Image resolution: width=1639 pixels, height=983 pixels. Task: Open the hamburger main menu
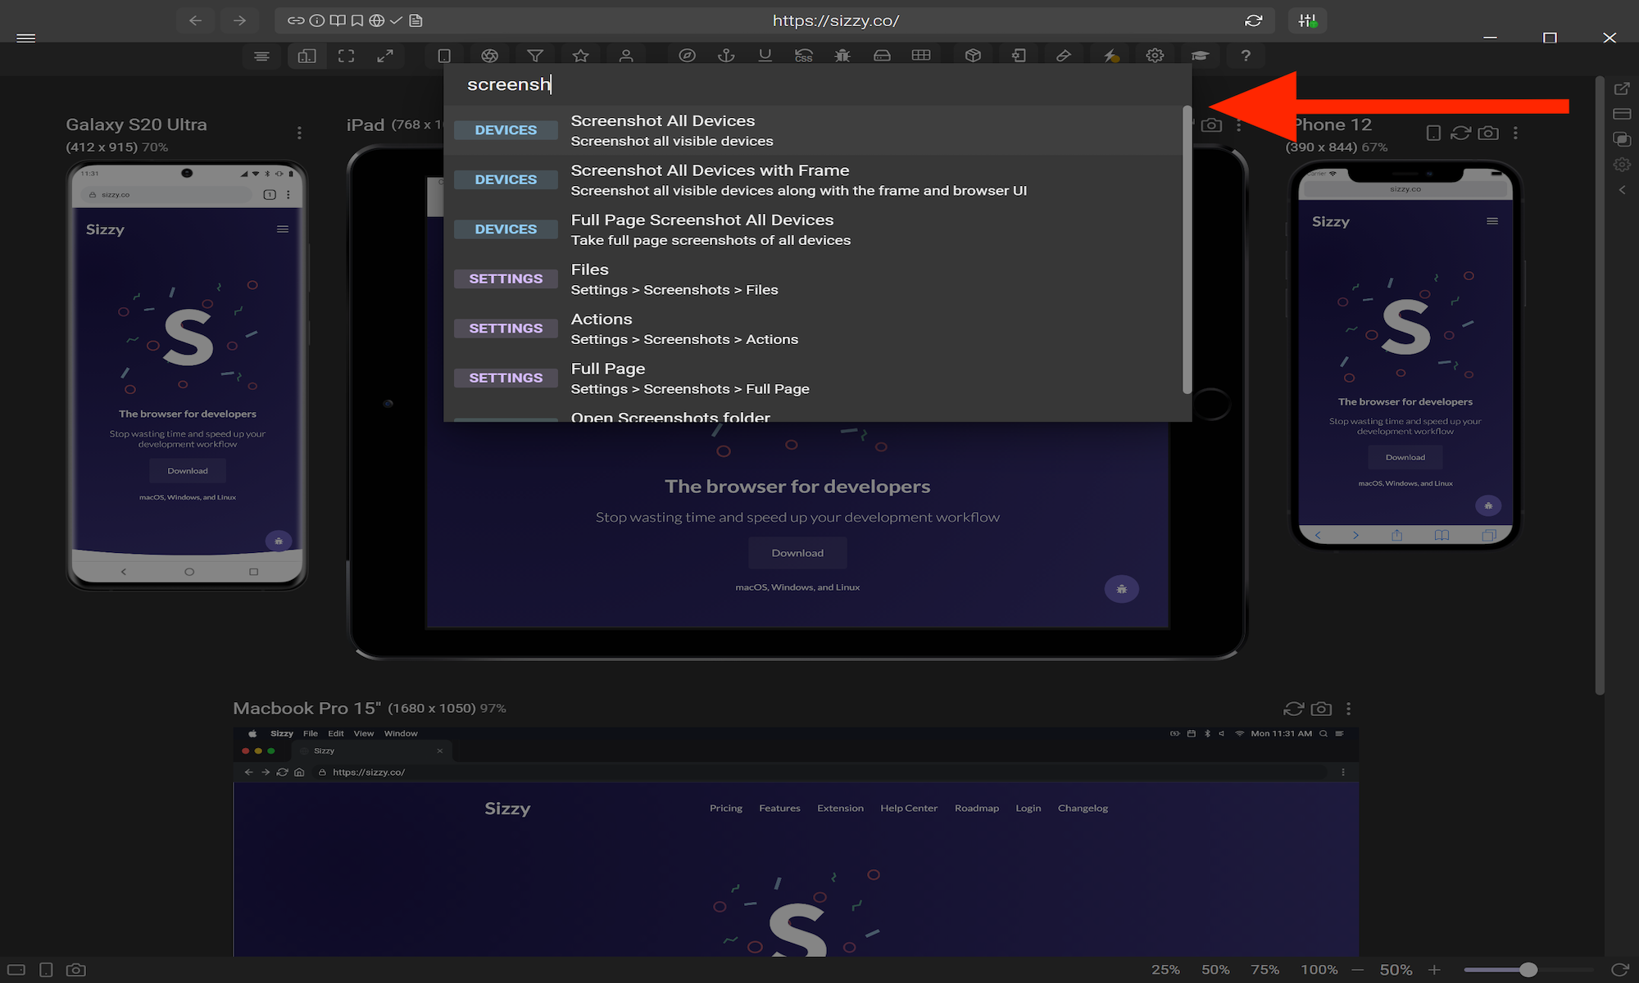(x=26, y=38)
